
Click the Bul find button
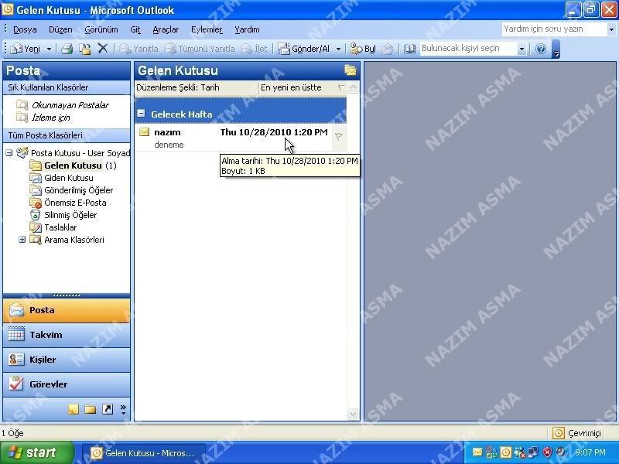363,49
